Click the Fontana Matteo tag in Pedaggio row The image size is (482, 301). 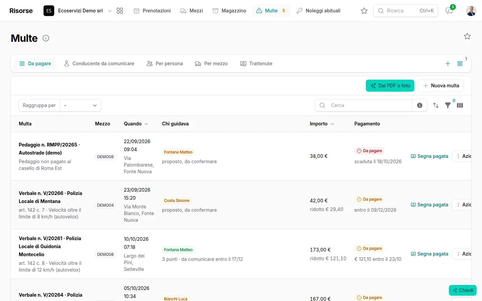click(x=178, y=152)
